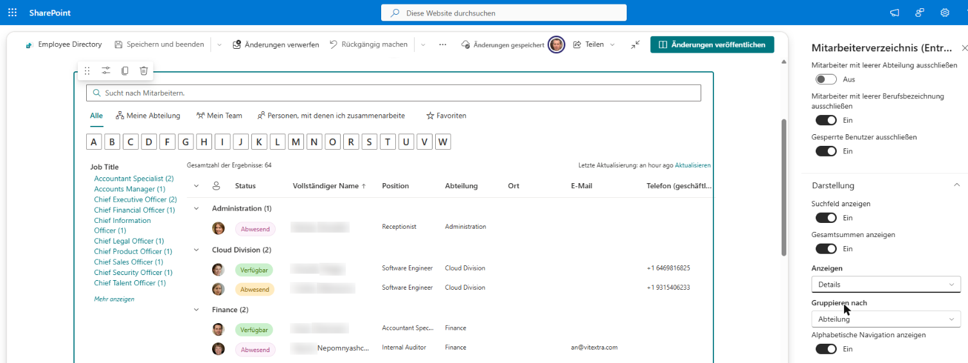Click the Position column header

click(x=395, y=186)
